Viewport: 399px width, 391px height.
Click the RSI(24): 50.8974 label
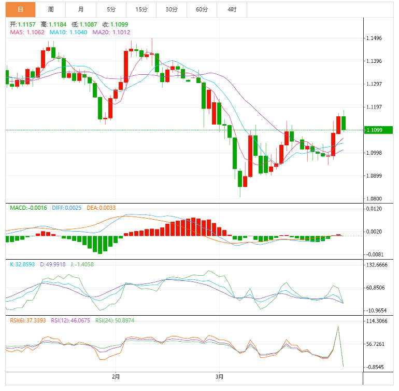(x=115, y=320)
